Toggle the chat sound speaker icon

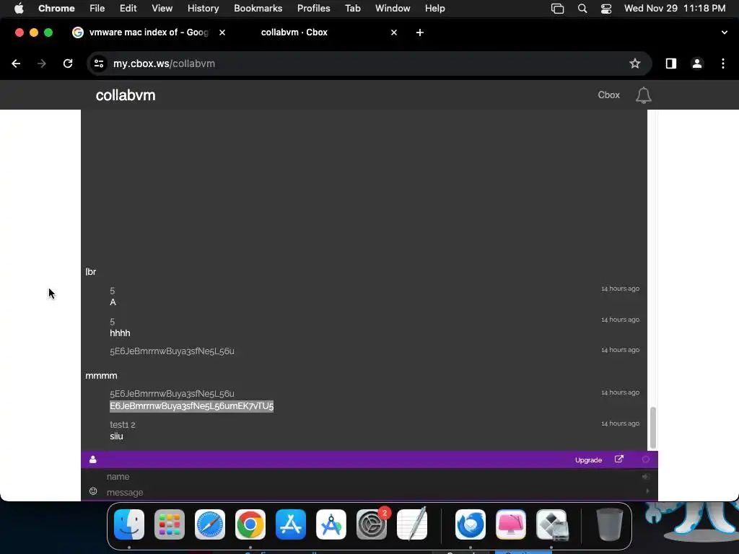pyautogui.click(x=646, y=477)
